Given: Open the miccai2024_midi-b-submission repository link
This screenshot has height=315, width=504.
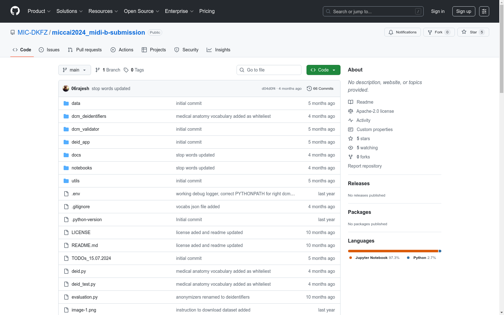Looking at the screenshot, I should 99,32.
